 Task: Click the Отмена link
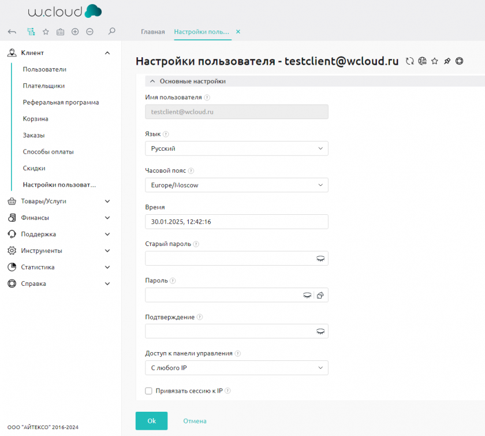tap(195, 421)
